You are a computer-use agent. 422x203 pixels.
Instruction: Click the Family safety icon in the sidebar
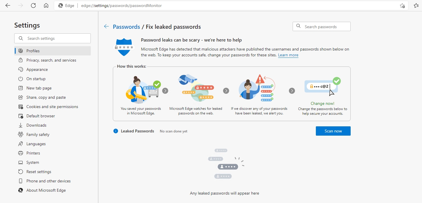[20, 134]
